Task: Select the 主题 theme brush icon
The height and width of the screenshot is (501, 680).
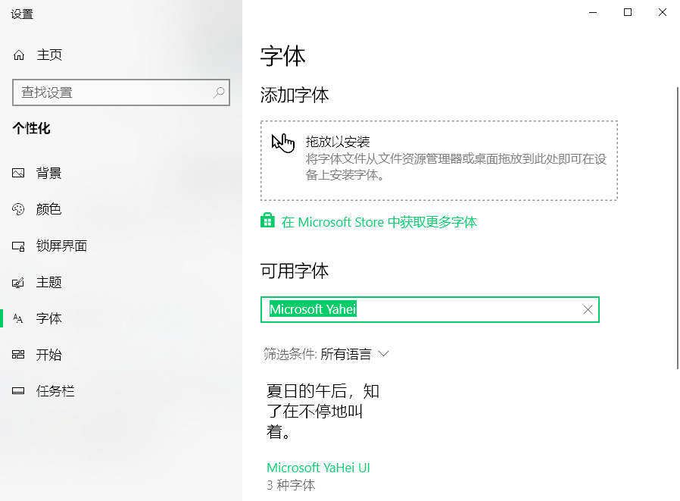Action: click(18, 283)
